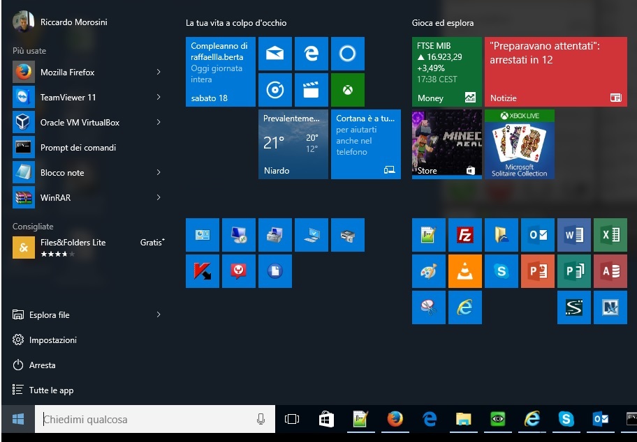637x442 pixels.
Task: Open the Remote Desktop Connection tile
Action: (x=239, y=235)
